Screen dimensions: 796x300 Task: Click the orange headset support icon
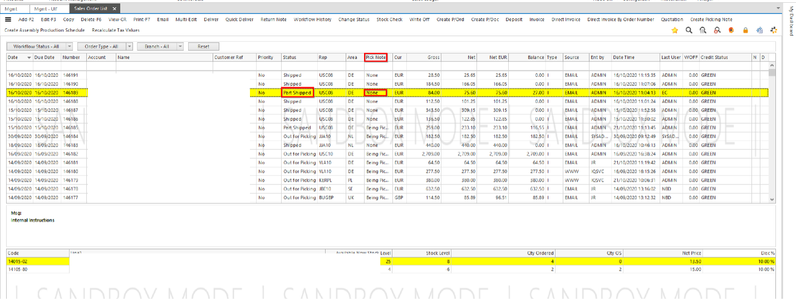pos(731,31)
